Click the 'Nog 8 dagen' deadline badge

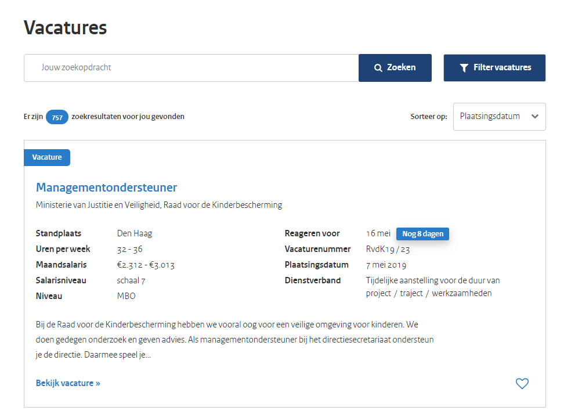coord(422,234)
